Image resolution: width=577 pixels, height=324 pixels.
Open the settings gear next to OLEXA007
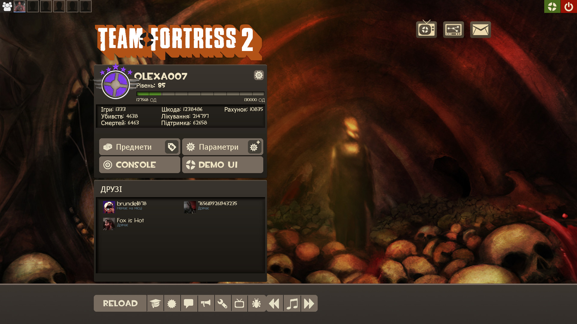[x=259, y=75]
